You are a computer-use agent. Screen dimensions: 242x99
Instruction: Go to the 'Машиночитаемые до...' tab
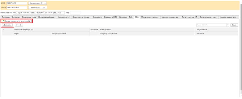tap(170, 17)
